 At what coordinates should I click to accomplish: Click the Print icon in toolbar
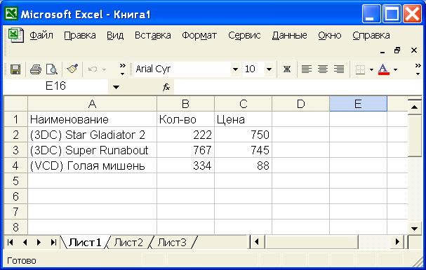(x=36, y=69)
